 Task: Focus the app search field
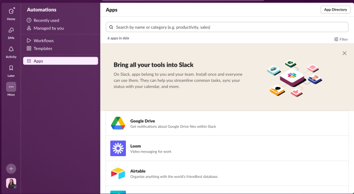tap(227, 27)
